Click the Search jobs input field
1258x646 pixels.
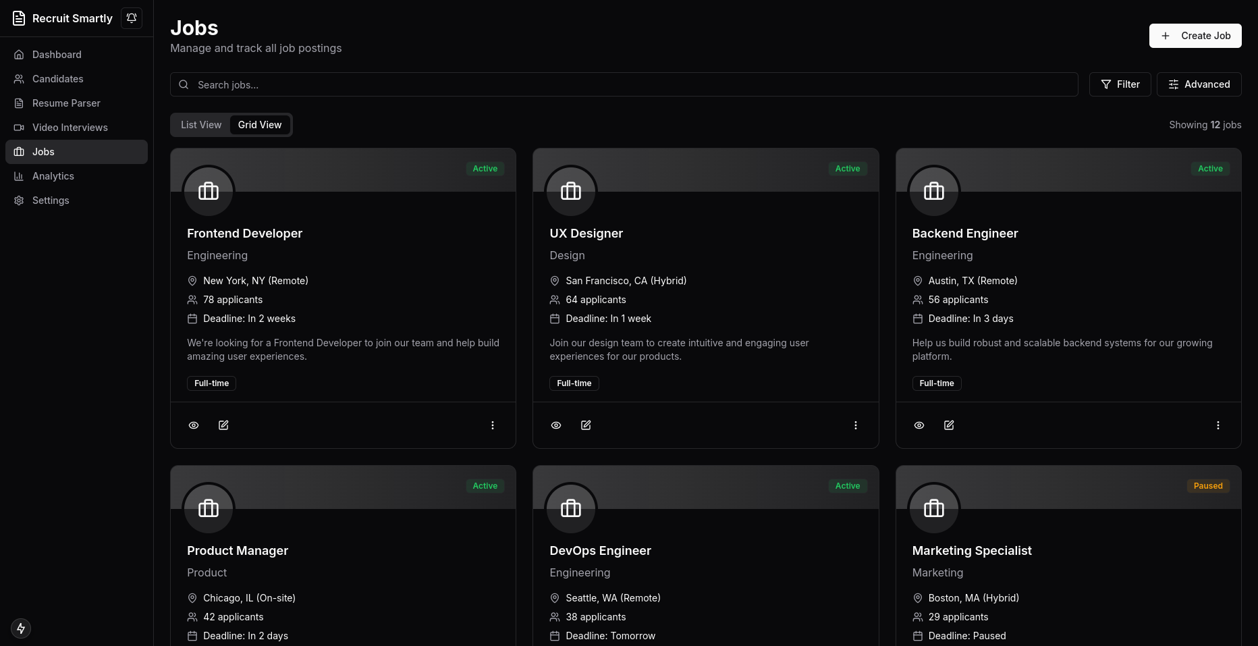click(x=624, y=84)
